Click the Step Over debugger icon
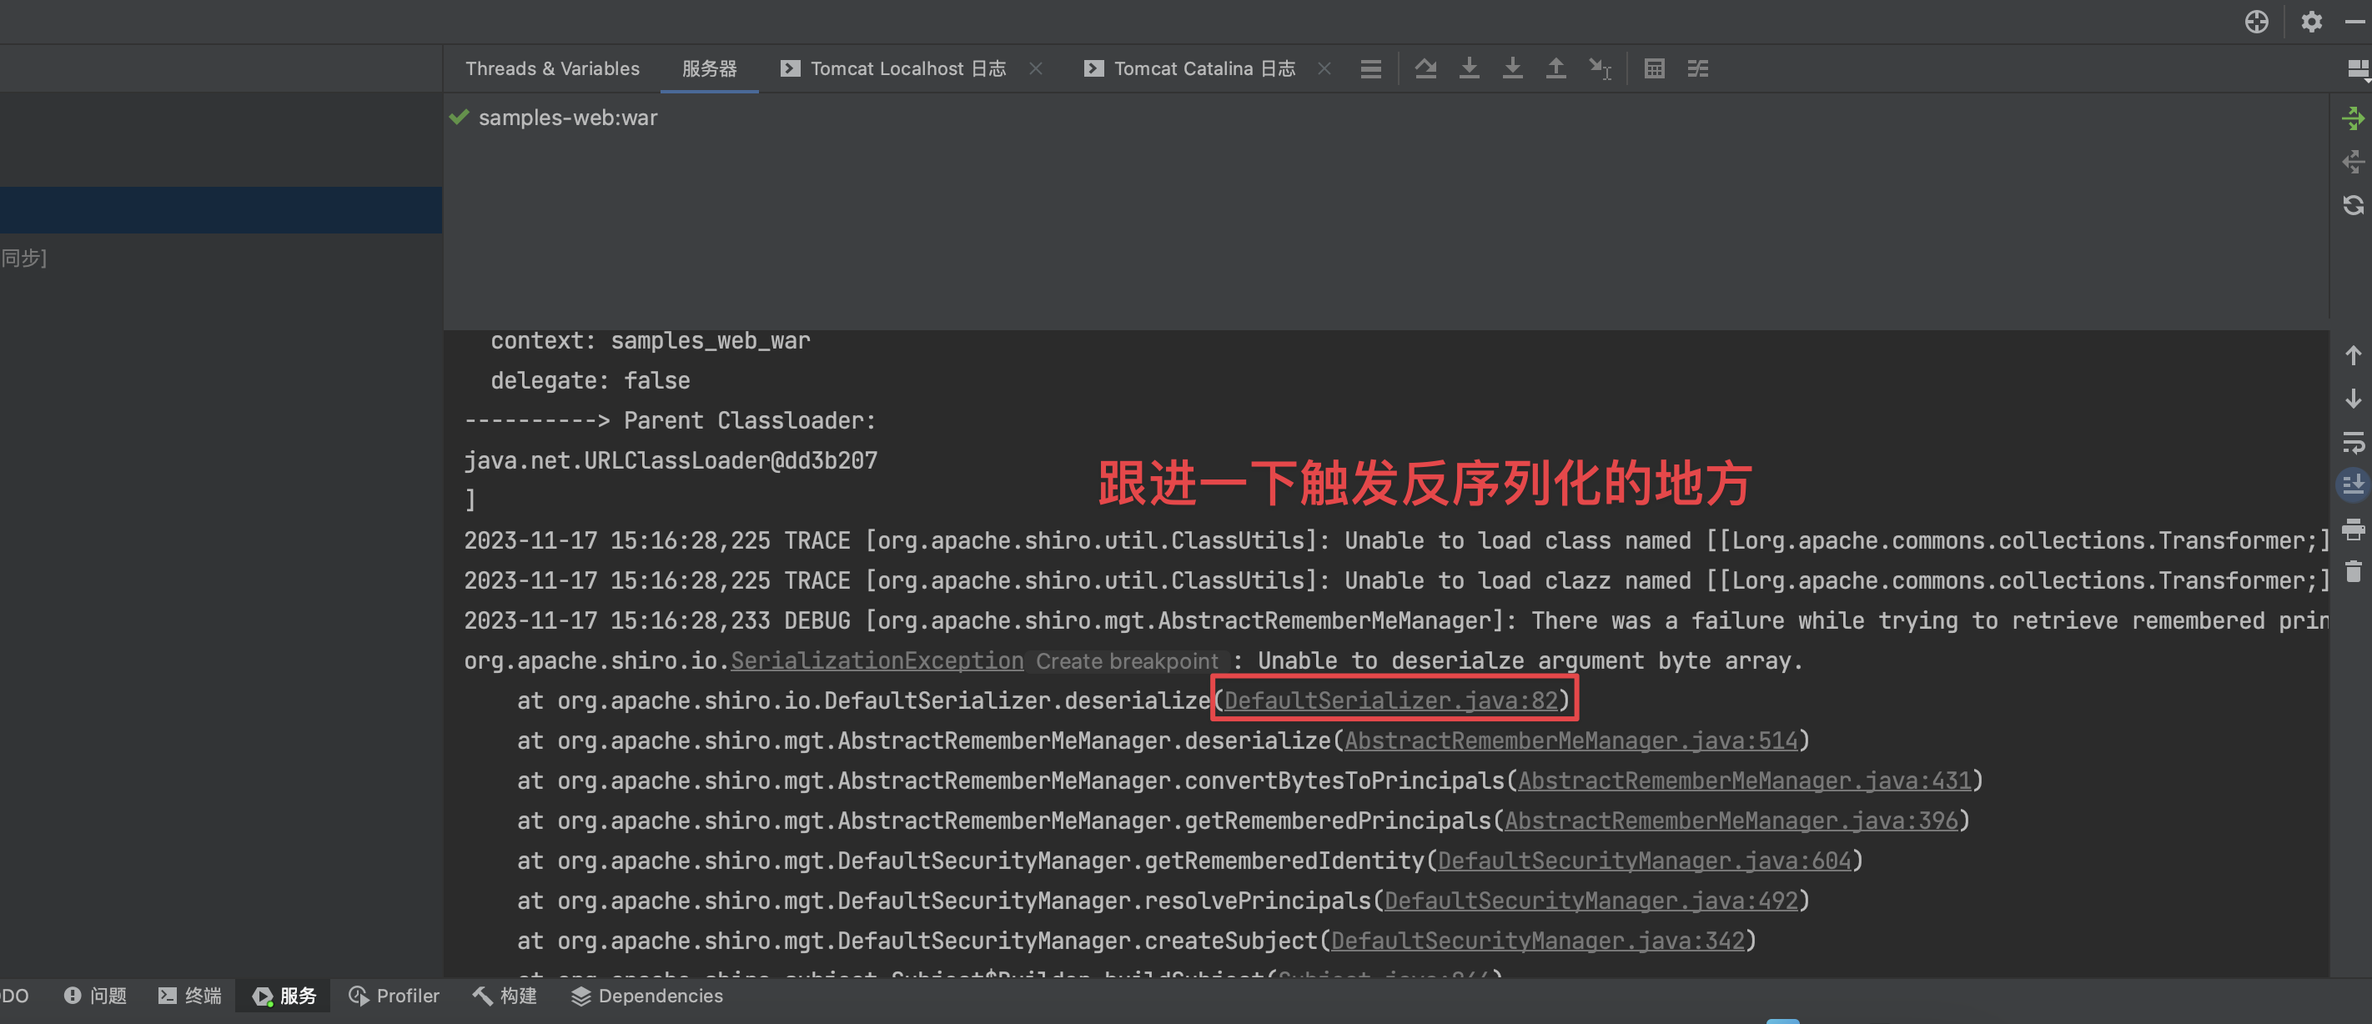The image size is (2372, 1024). (x=1425, y=69)
